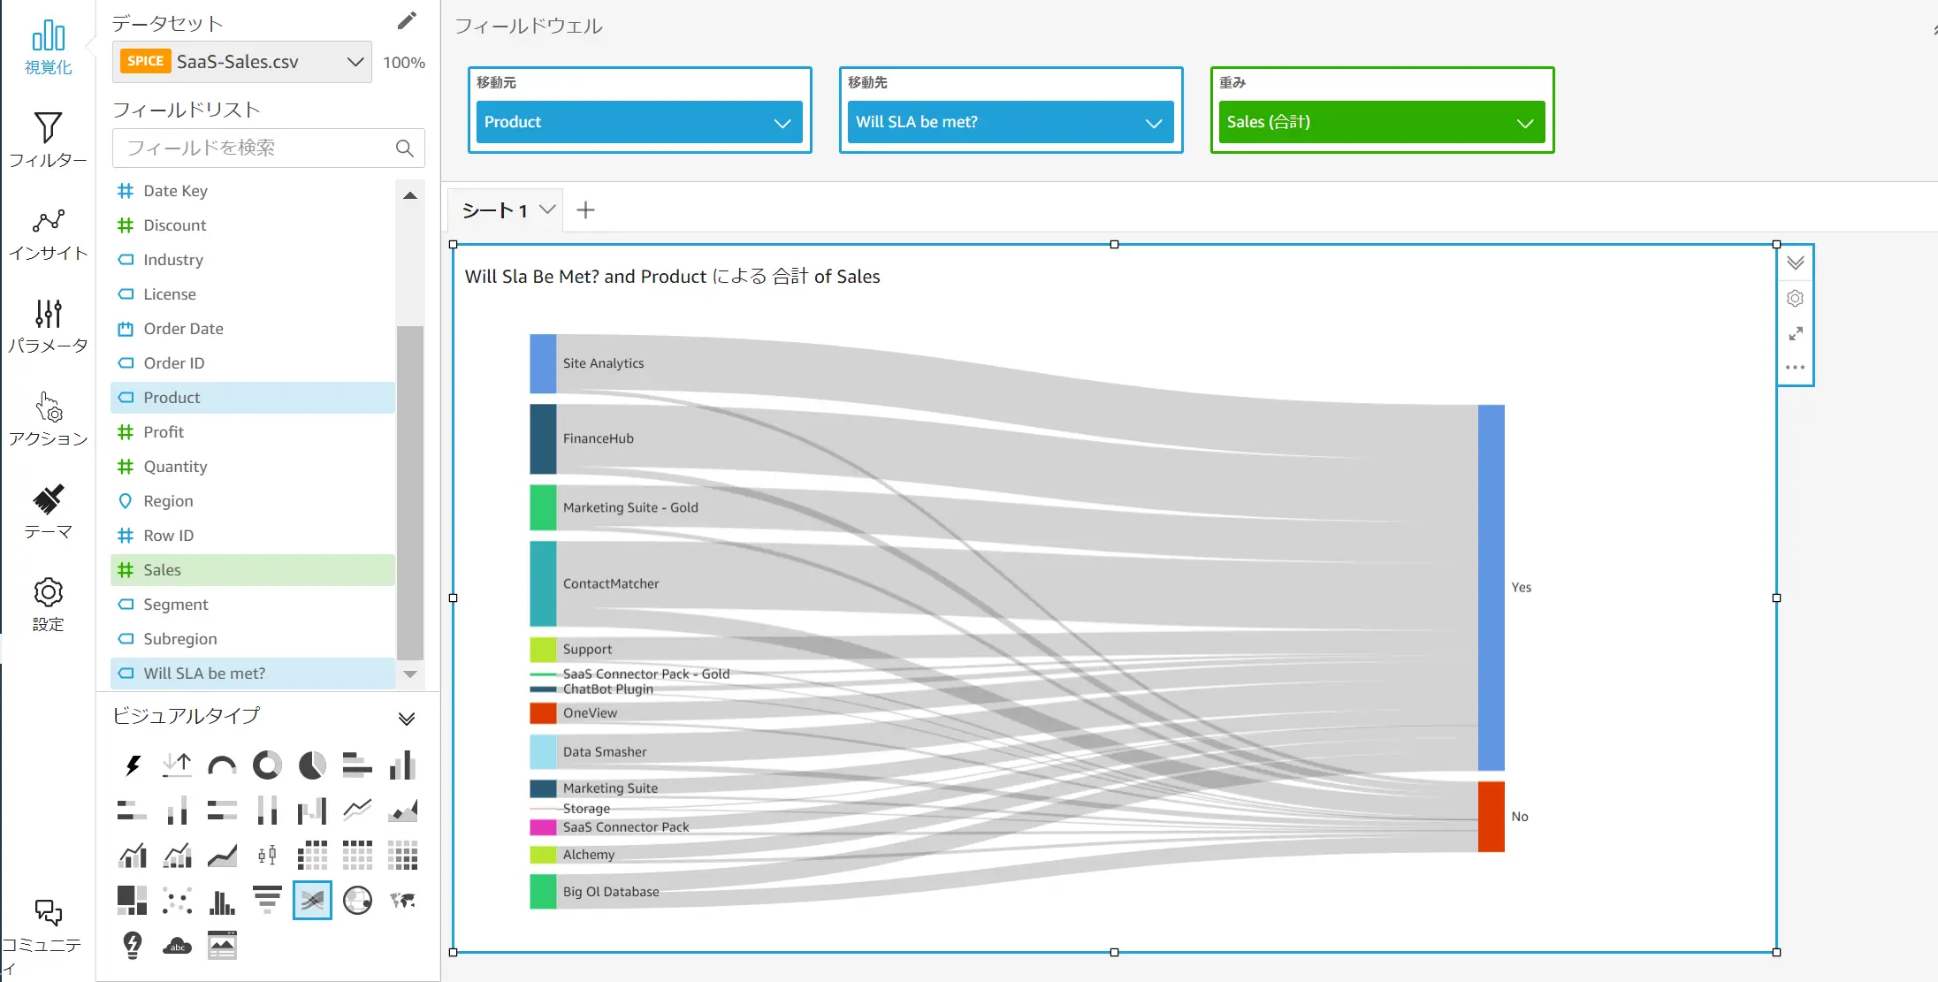Open the Insights (インサイト) panel
The image size is (1938, 982).
click(x=48, y=233)
